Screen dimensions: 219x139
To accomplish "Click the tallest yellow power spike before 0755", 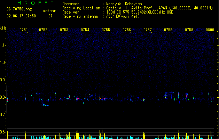I will (x=100, y=133).
